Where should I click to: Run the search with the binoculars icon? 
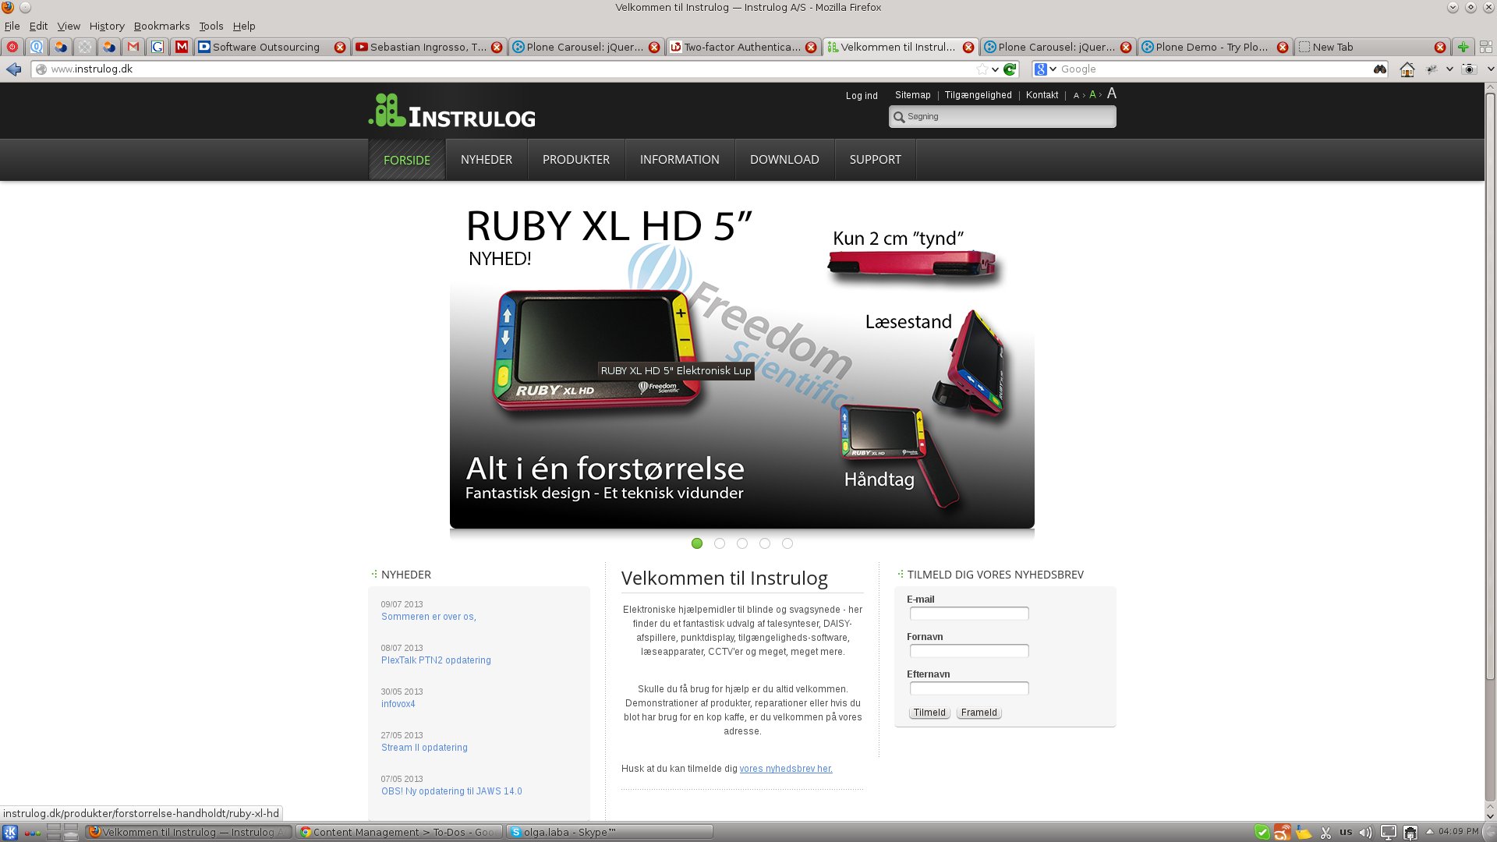(x=1379, y=69)
